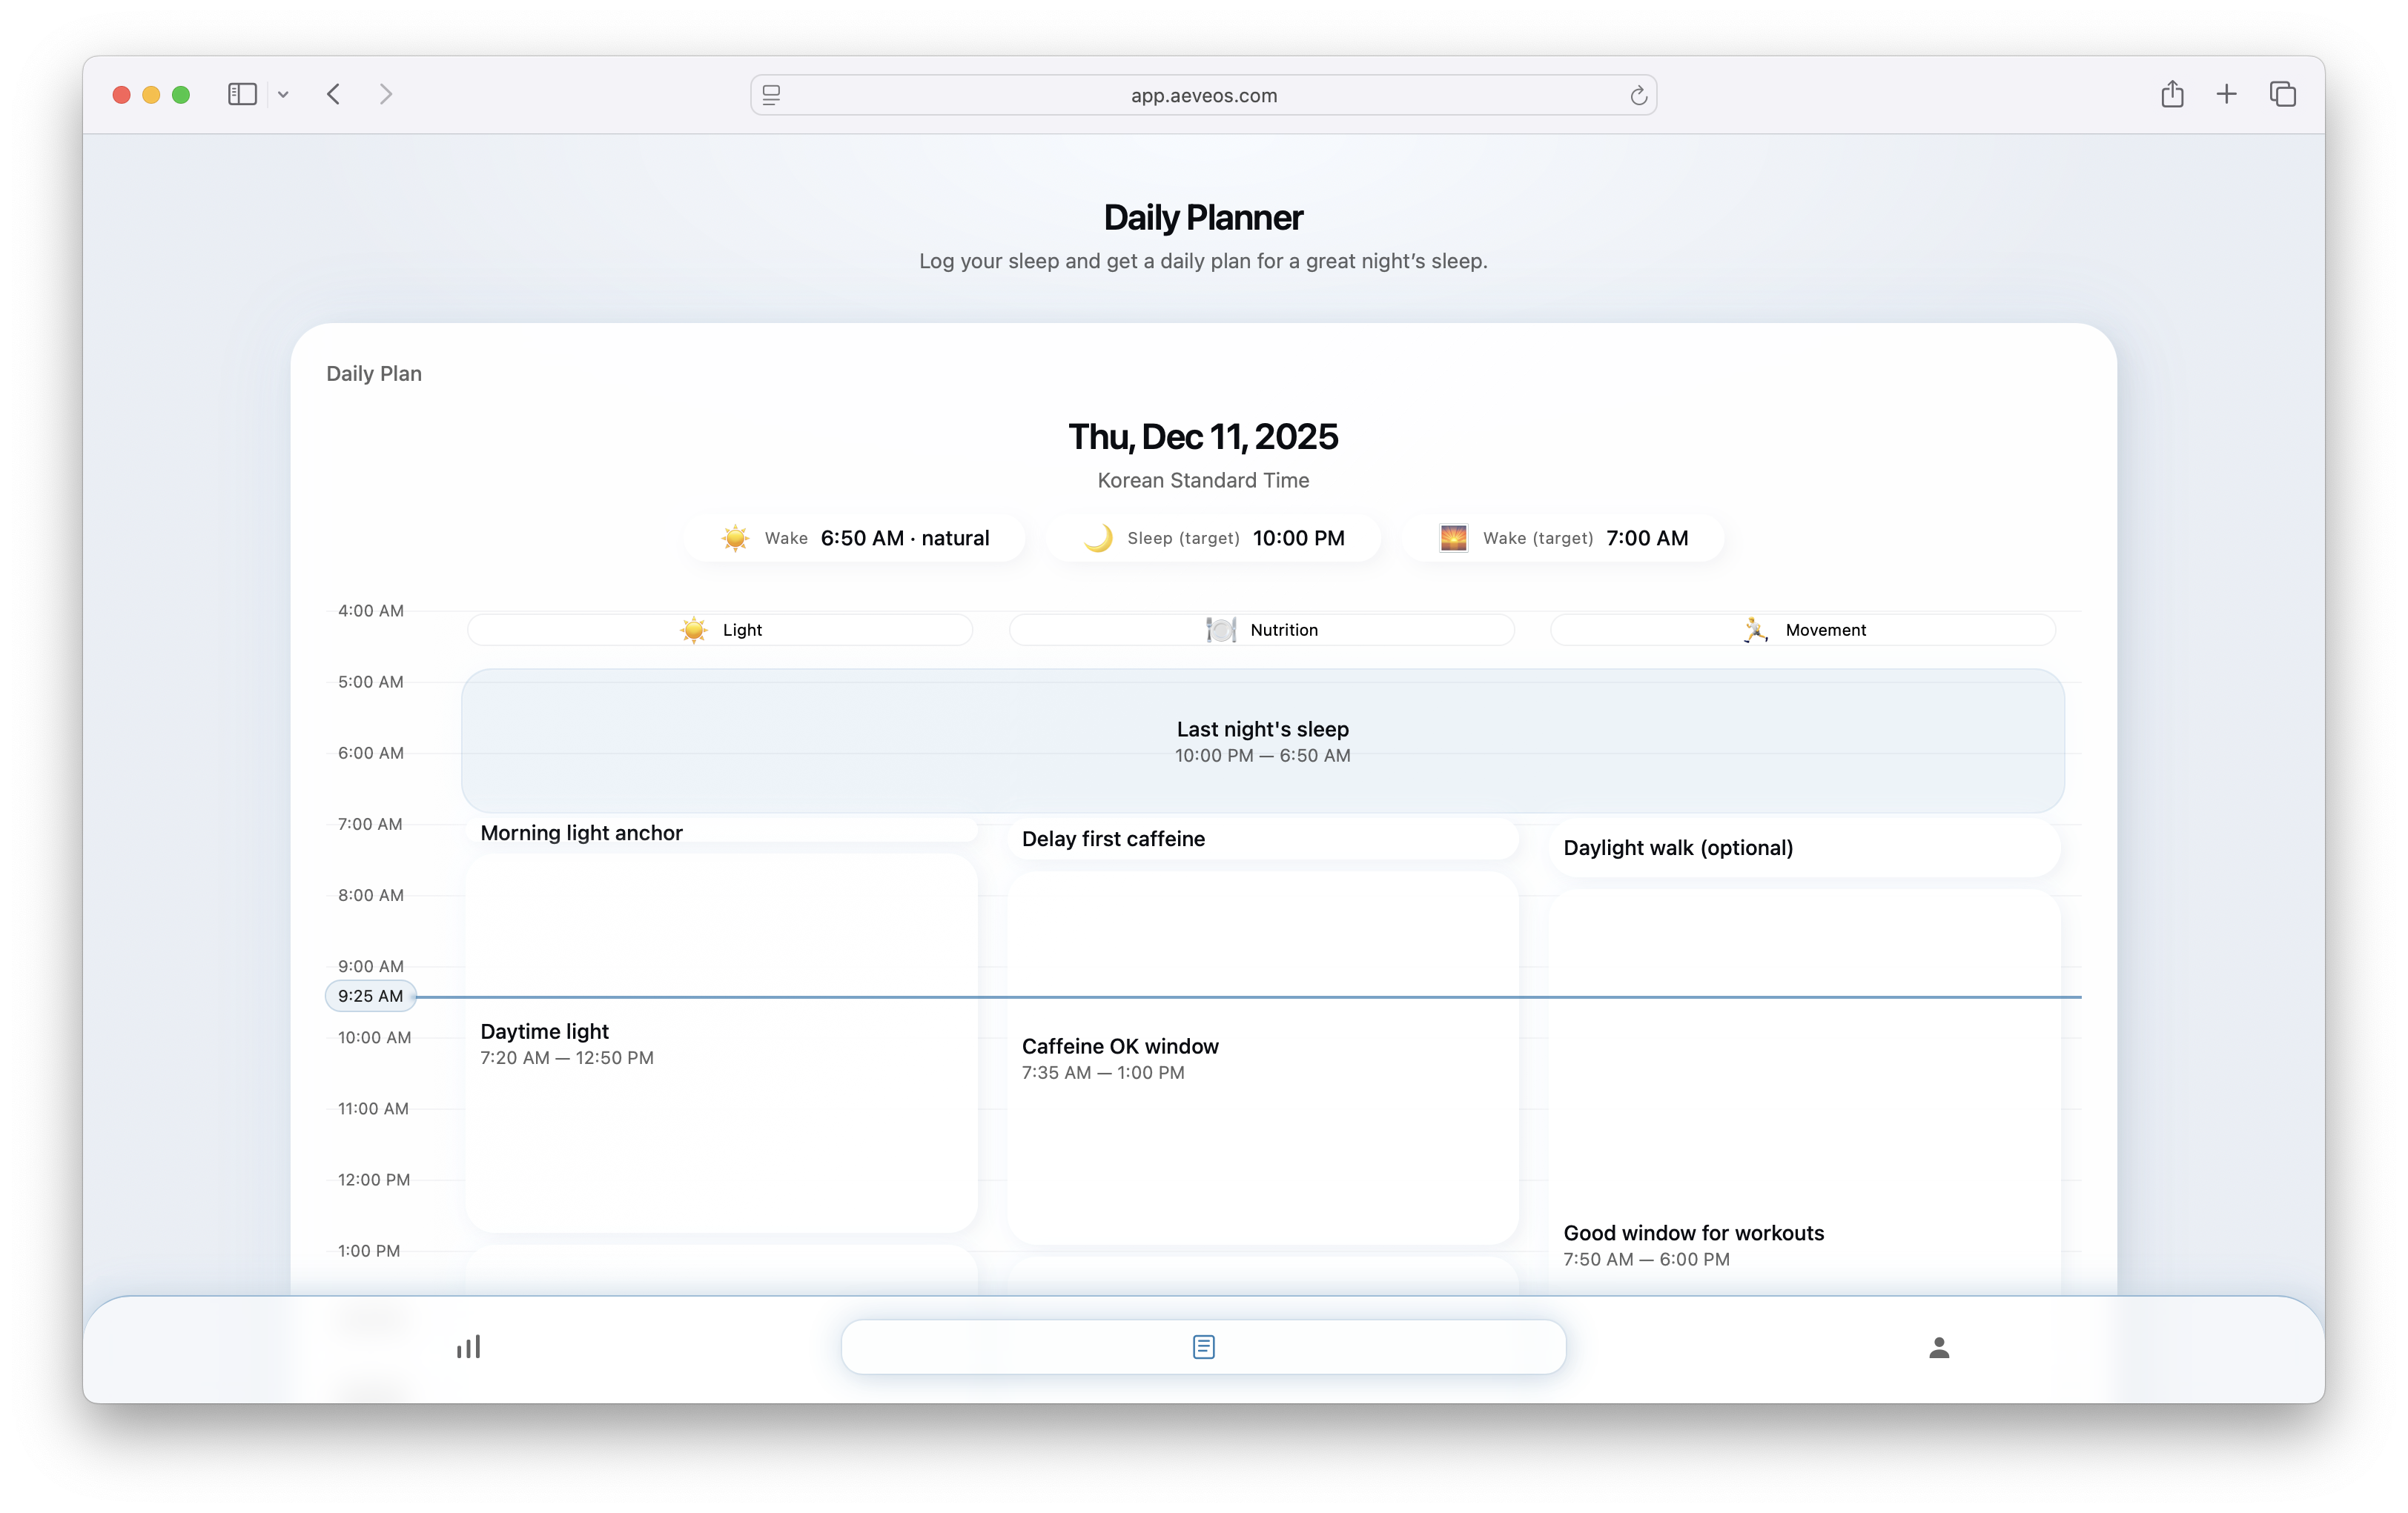Screen dimensions: 2408x1513
Task: Click the address bar showing app.aeveos.com
Action: 1203,95
